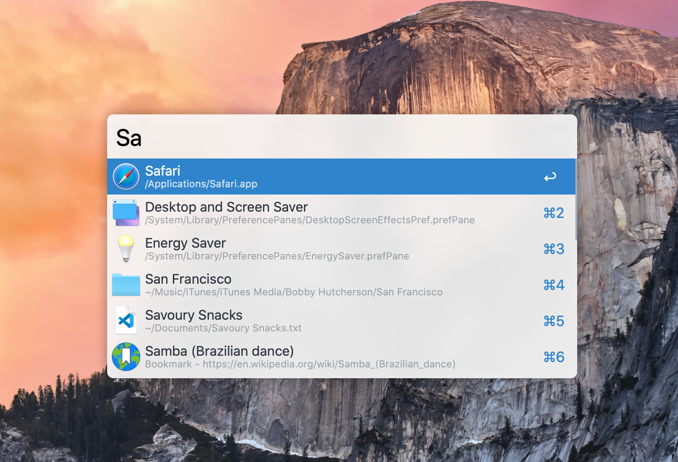Open the 'Safari' result title
678x462 pixels.
tap(163, 171)
